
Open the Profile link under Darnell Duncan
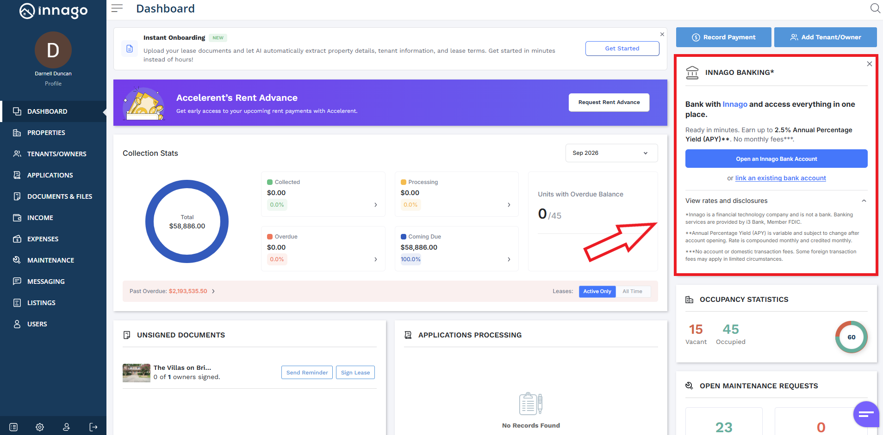(x=53, y=84)
